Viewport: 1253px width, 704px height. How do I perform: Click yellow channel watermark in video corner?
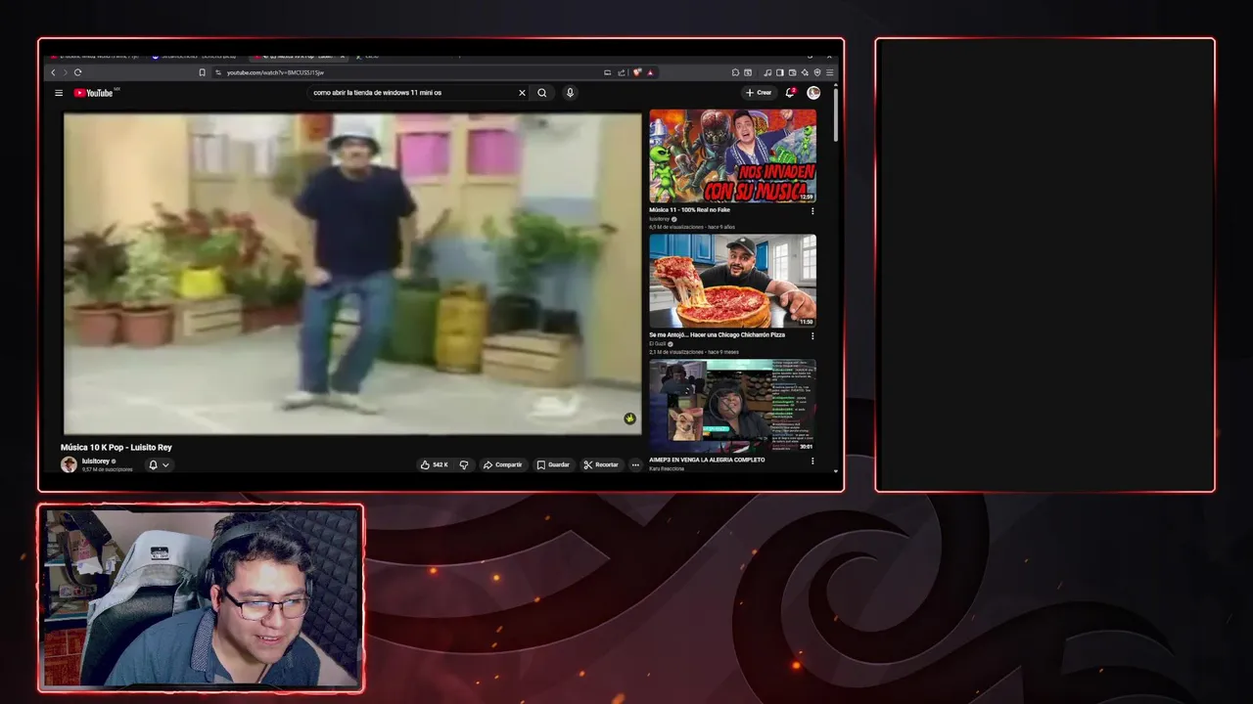tap(629, 418)
